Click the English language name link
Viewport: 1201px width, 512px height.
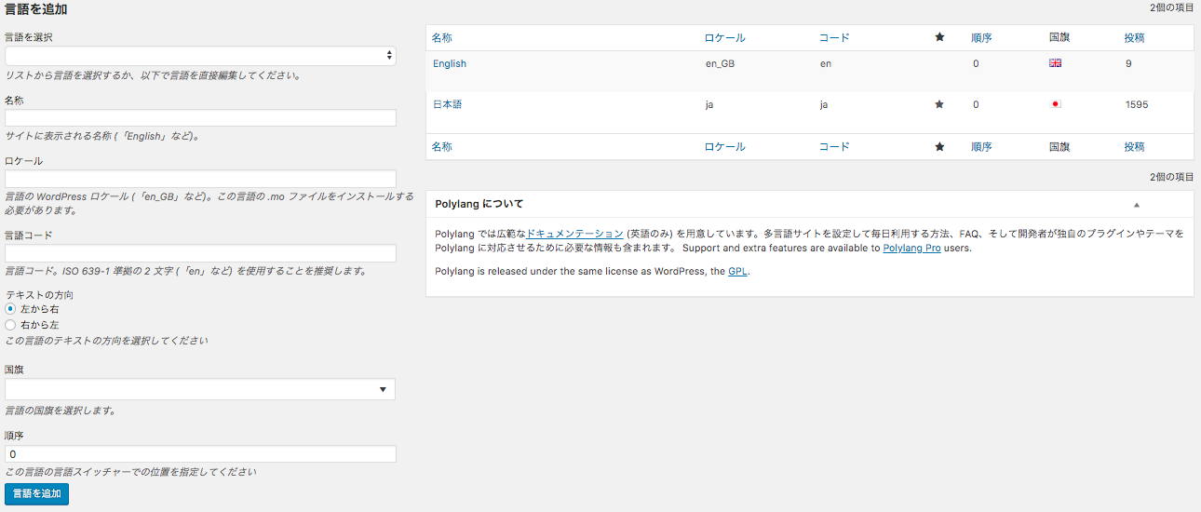[450, 63]
